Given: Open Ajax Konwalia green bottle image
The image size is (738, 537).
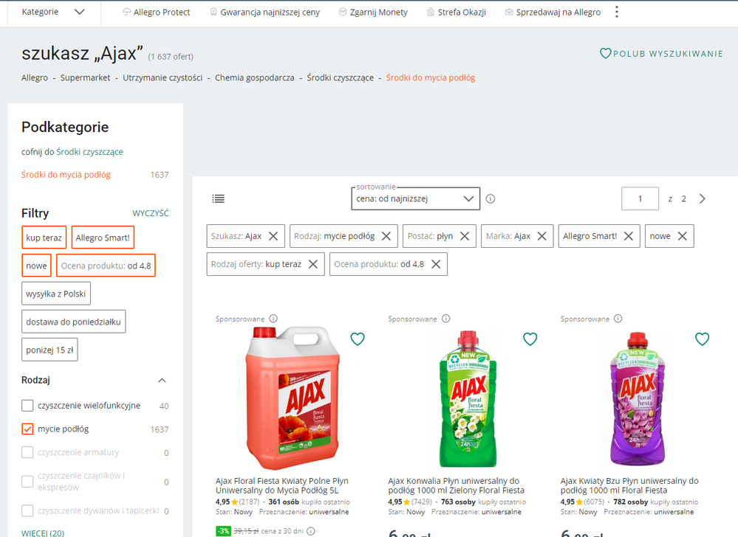Looking at the screenshot, I should click(x=468, y=398).
